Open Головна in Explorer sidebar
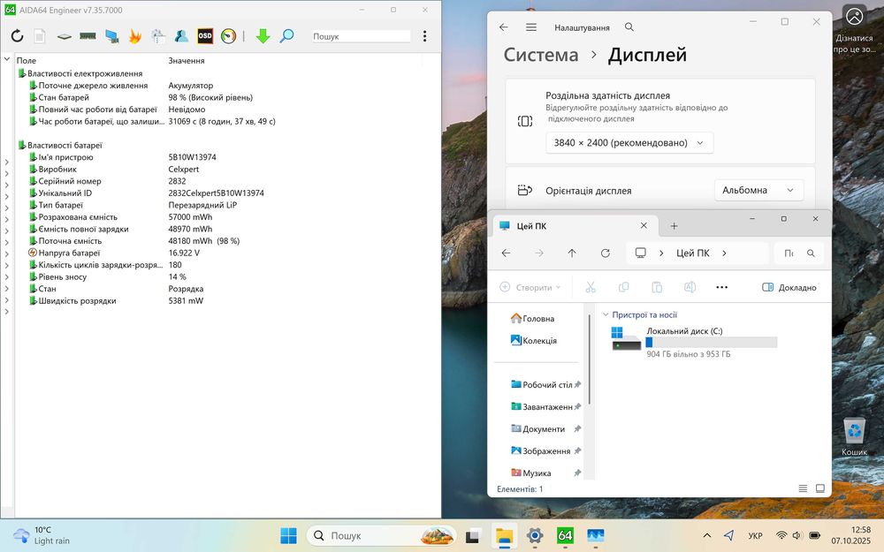The height and width of the screenshot is (552, 884). 533,318
